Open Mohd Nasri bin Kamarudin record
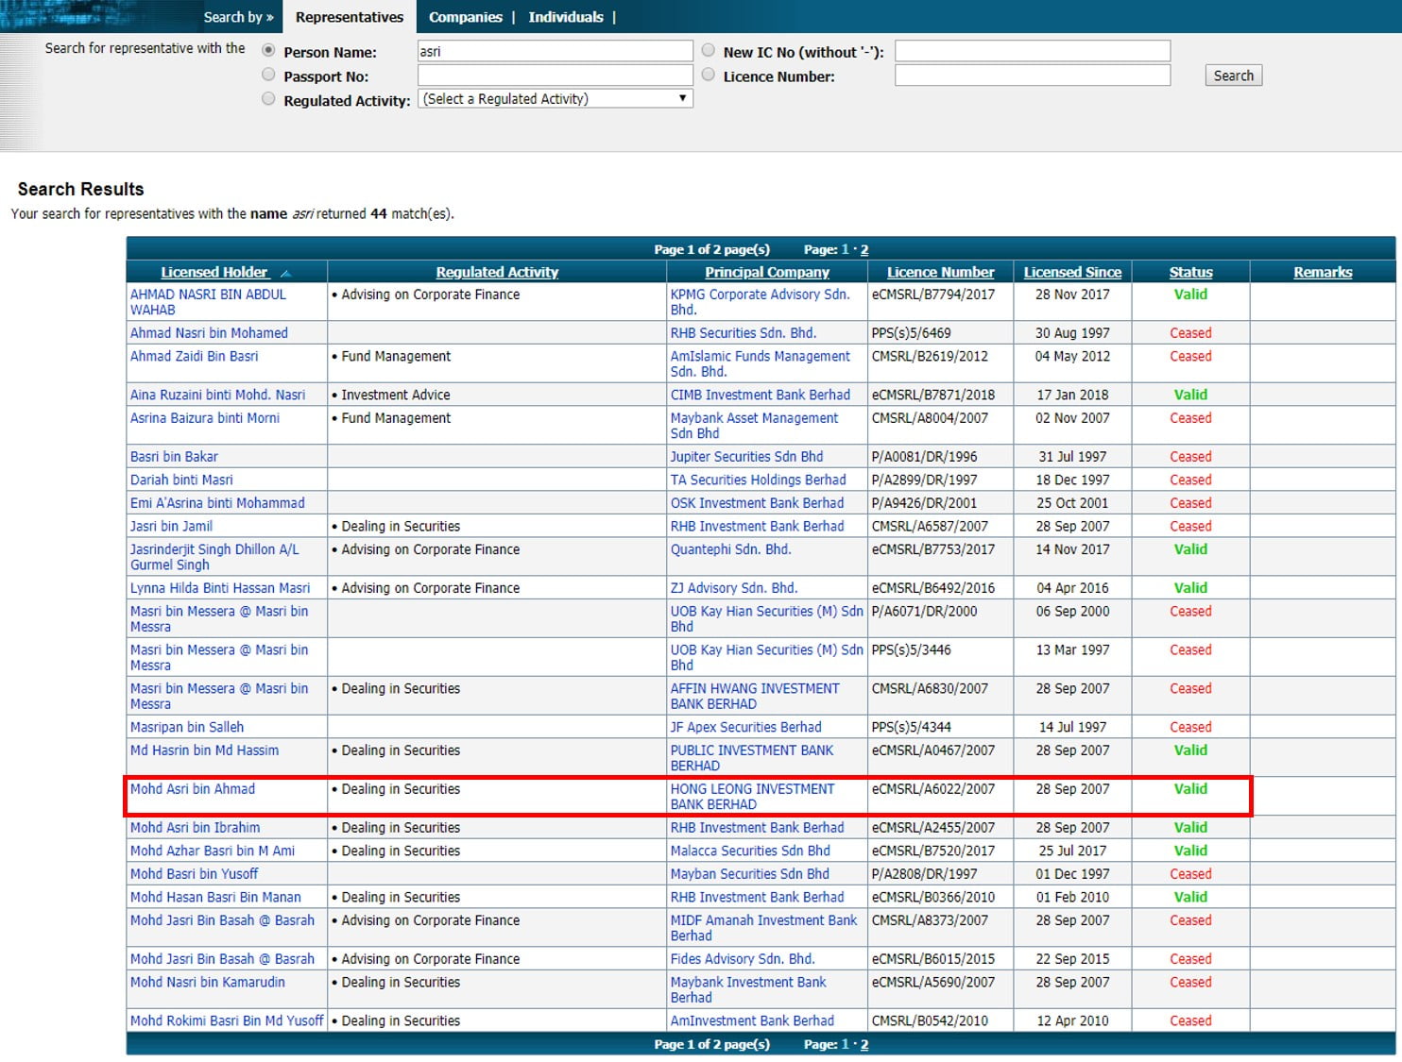The height and width of the screenshot is (1062, 1402). tap(208, 983)
